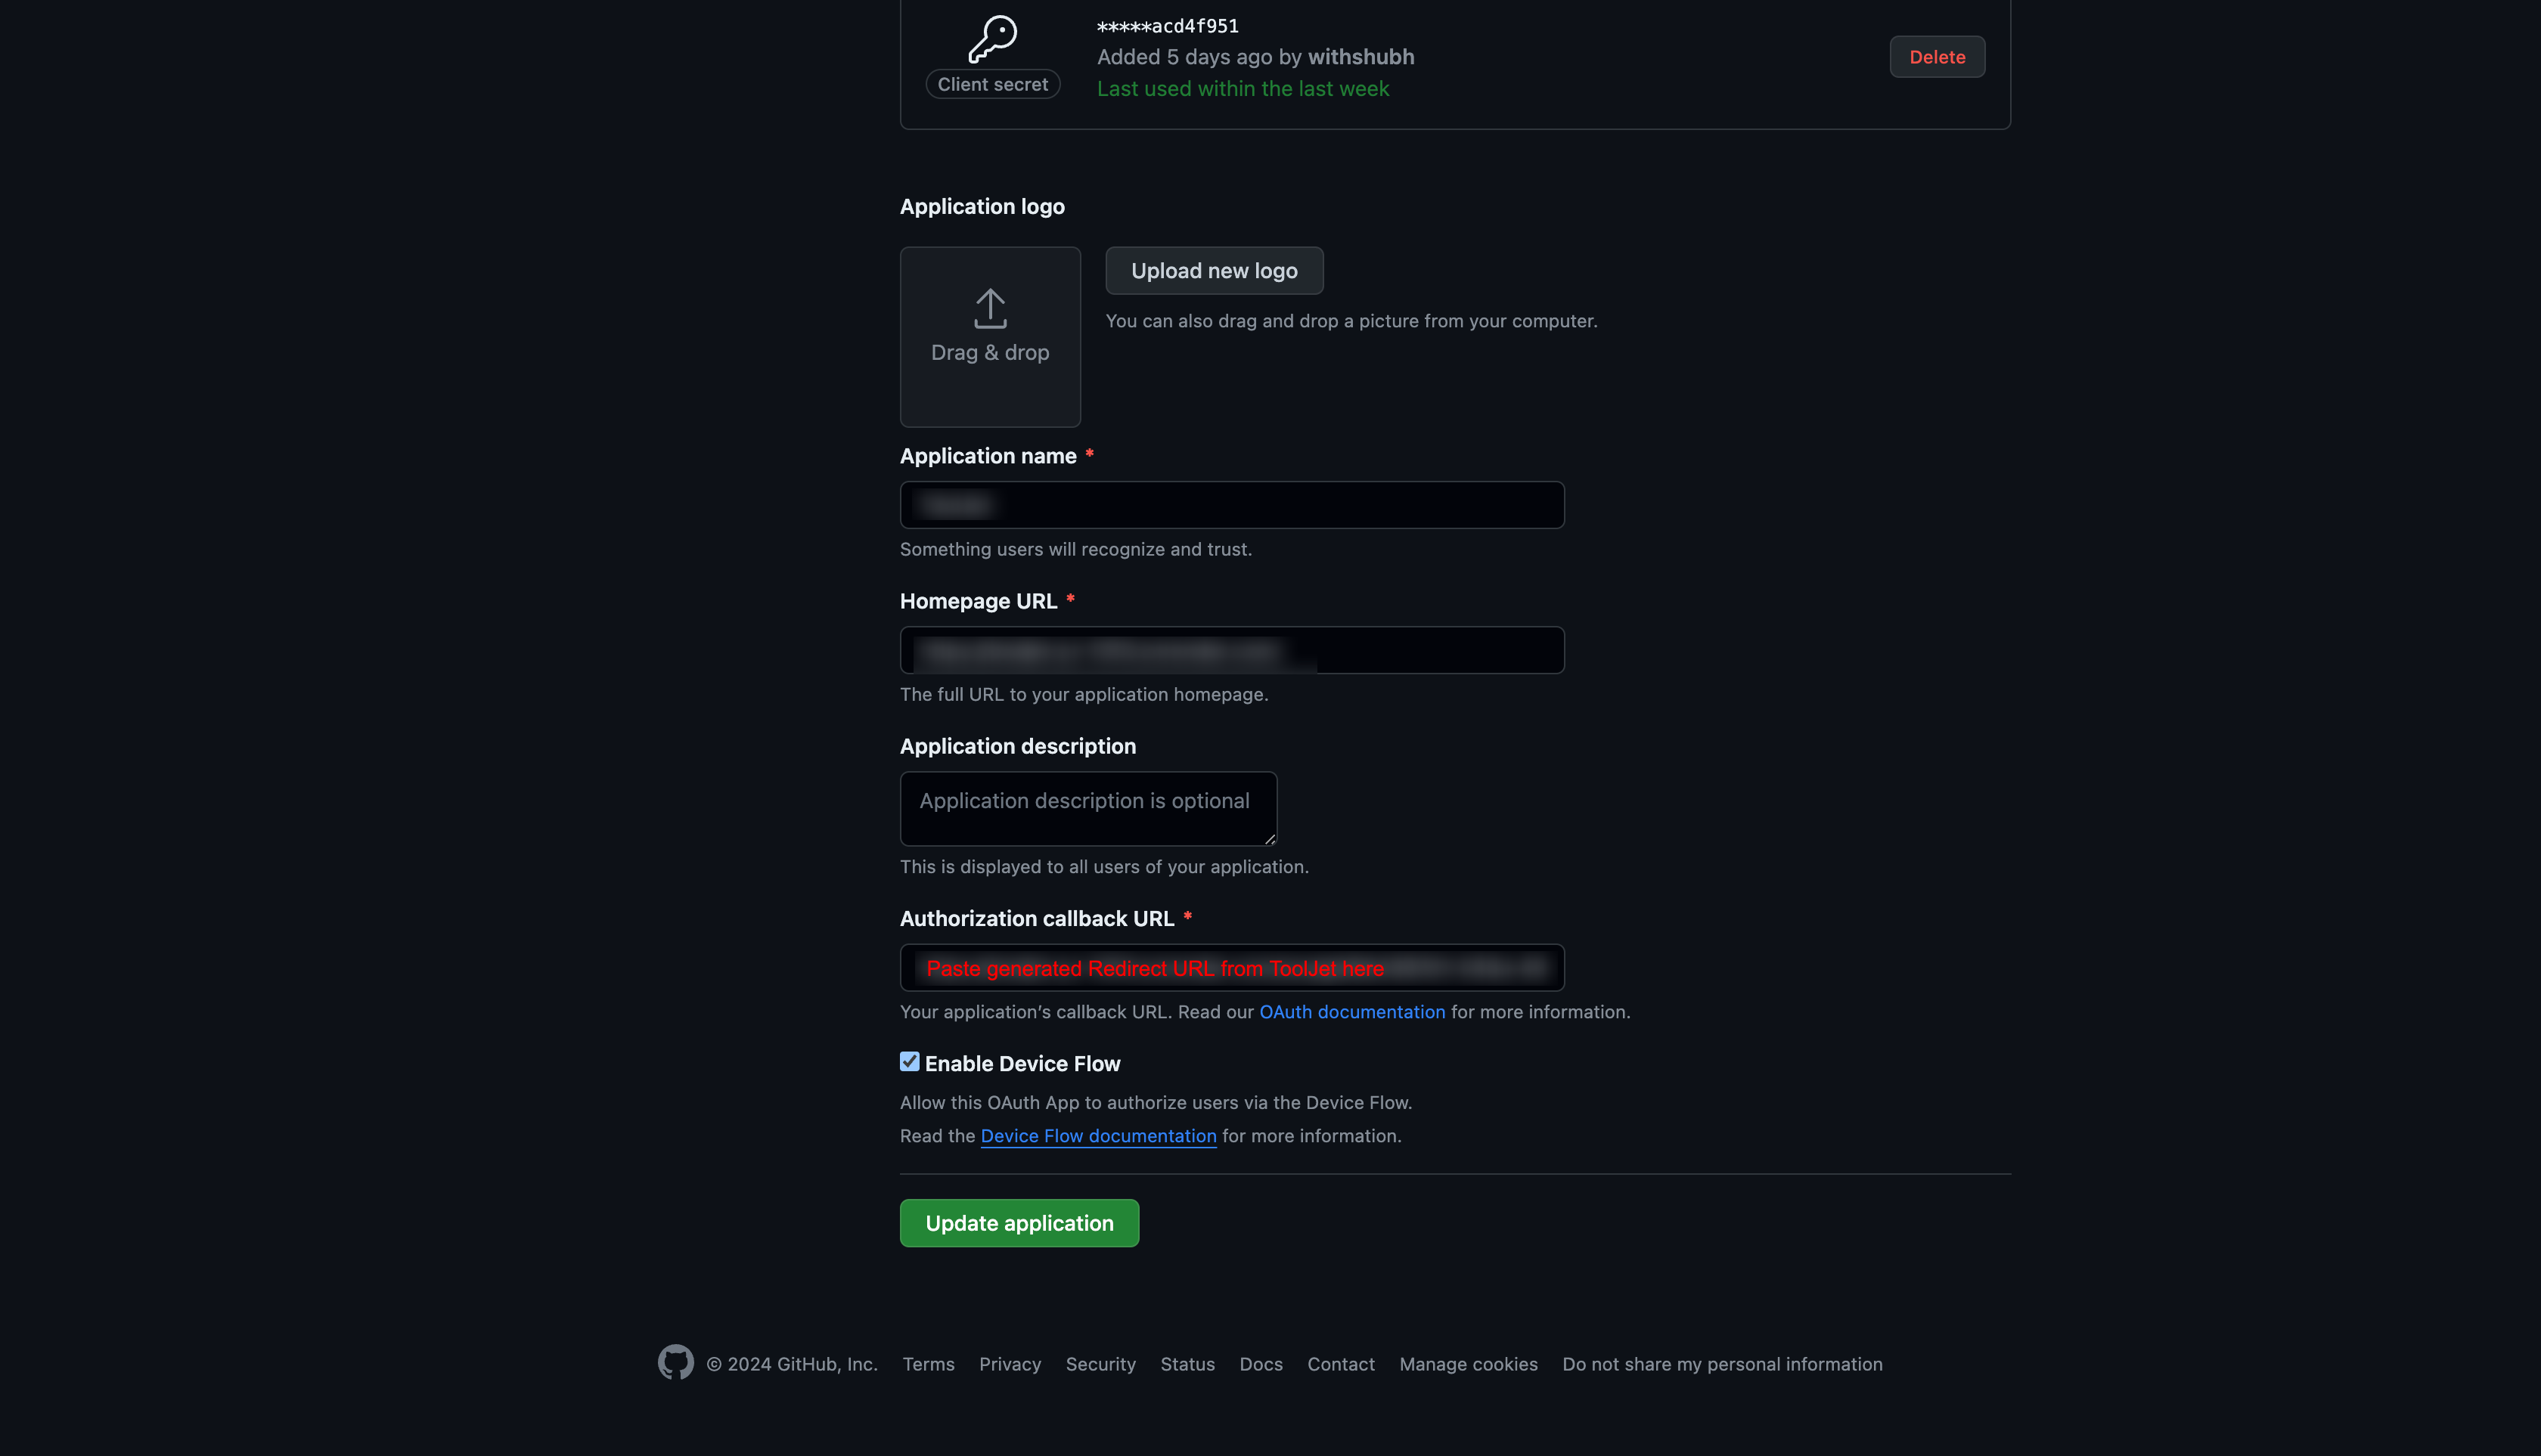Toggle the Enable Device Flow checkbox
Screen dimensions: 2541x1456
pyautogui.click(x=909, y=1062)
